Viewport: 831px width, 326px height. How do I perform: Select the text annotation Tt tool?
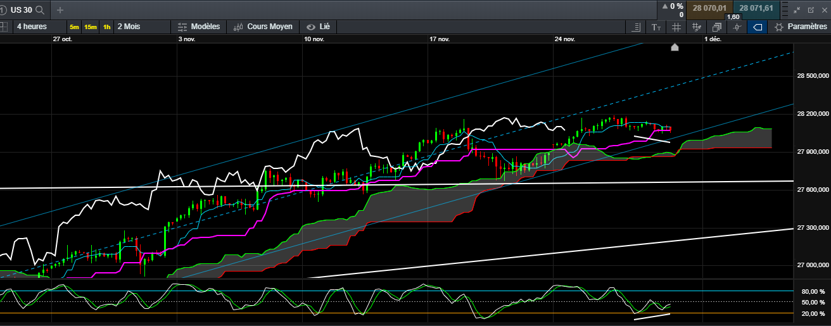click(656, 27)
